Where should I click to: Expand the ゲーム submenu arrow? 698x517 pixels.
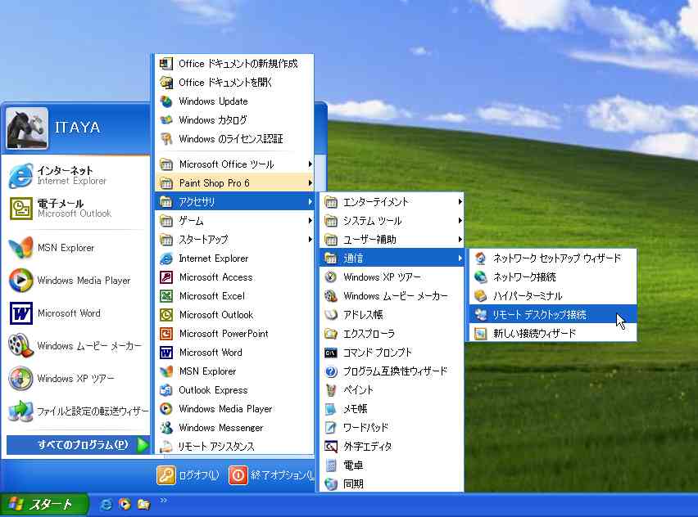coord(310,221)
